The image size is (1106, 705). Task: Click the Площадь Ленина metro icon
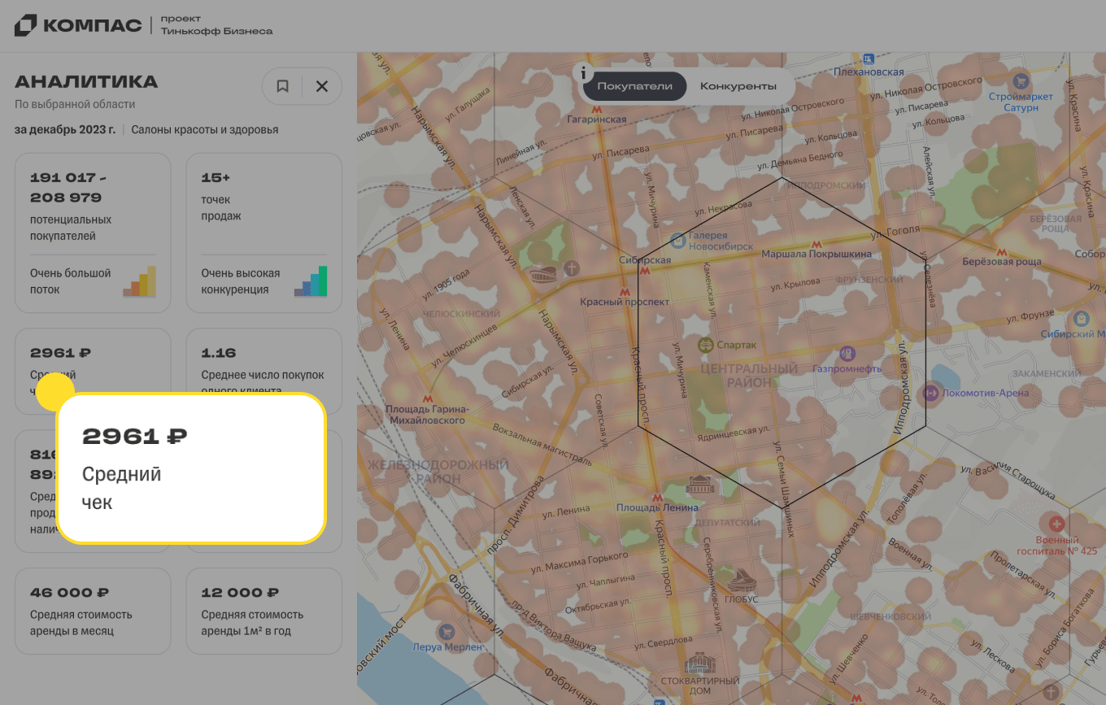[657, 497]
